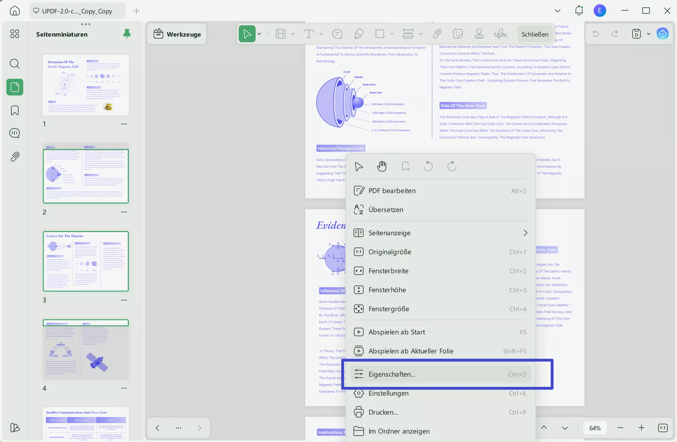Image resolution: width=677 pixels, height=442 pixels.
Task: Rotate page clockwise in context menu
Action: tap(452, 166)
